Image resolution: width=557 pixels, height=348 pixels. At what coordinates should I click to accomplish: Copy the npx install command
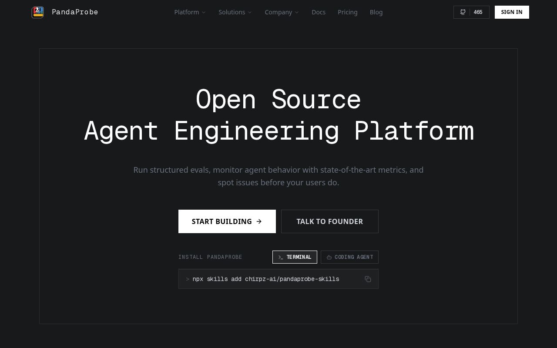pyautogui.click(x=368, y=279)
